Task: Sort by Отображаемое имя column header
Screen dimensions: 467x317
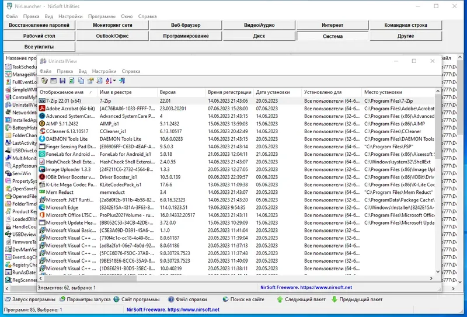Action: 67,92
